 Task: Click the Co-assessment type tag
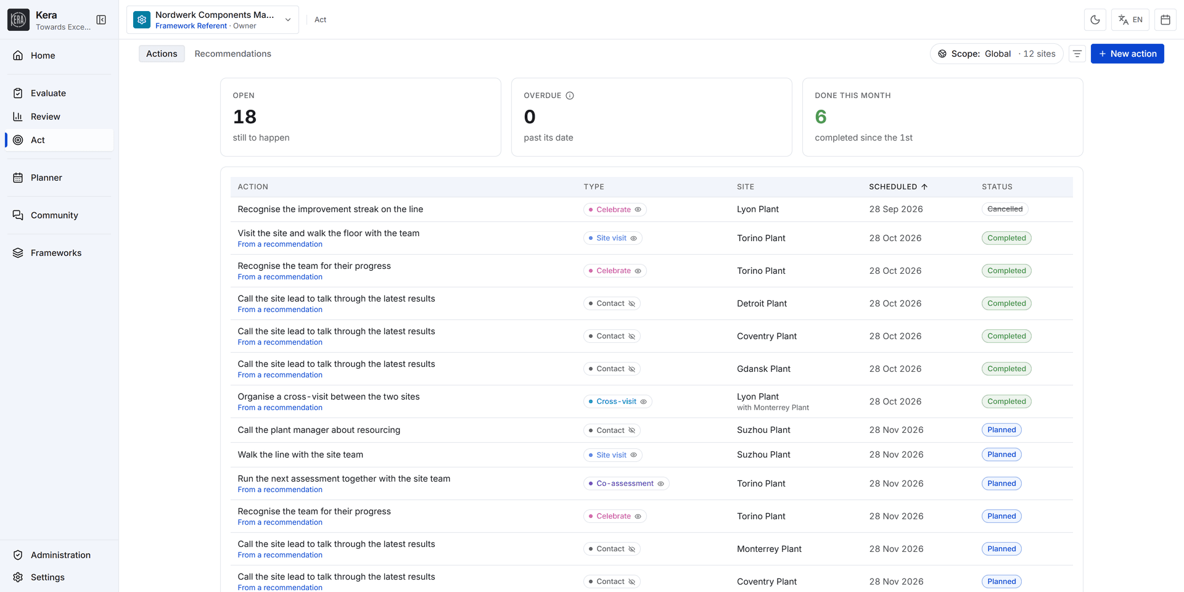pos(627,483)
